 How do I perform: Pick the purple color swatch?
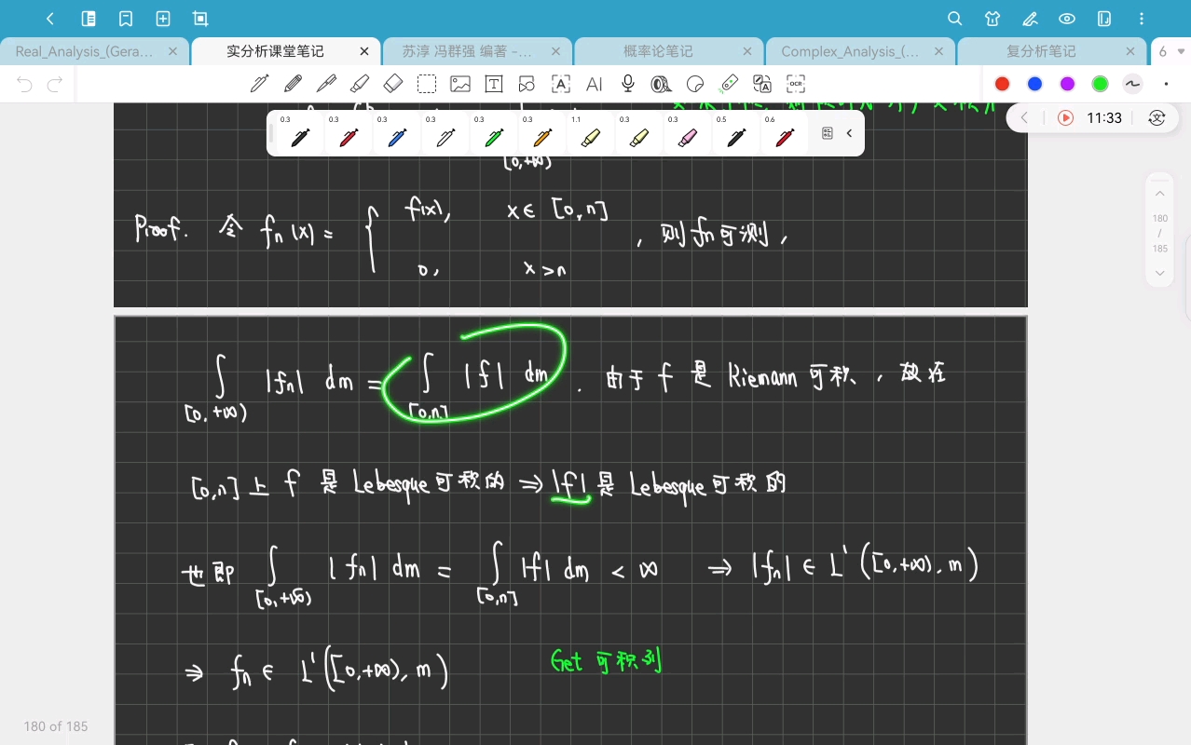[x=1067, y=84]
